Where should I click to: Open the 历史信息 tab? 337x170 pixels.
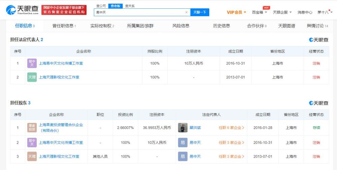[x=222, y=26]
